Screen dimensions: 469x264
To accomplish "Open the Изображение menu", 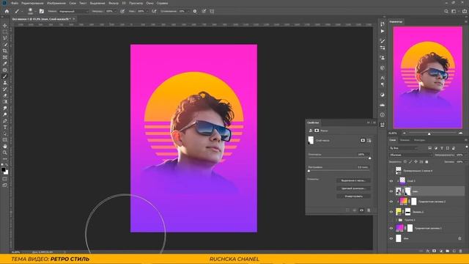I will click(56, 3).
